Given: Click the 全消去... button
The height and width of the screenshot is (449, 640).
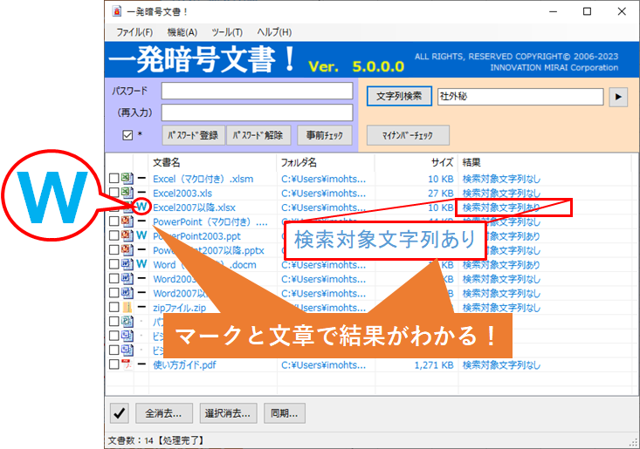Looking at the screenshot, I should pos(163,413).
